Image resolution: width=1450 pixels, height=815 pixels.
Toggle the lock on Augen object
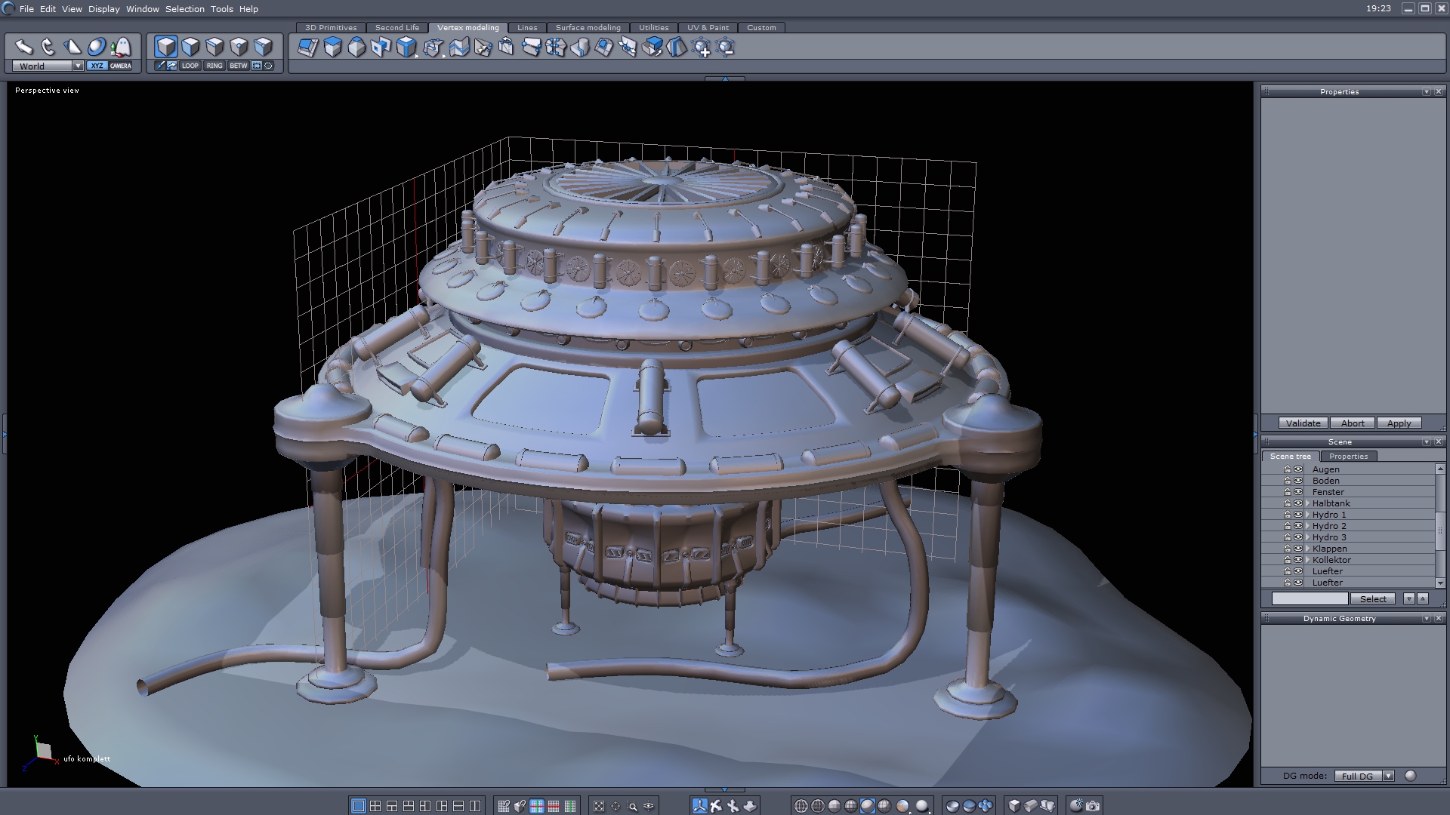pos(1288,469)
